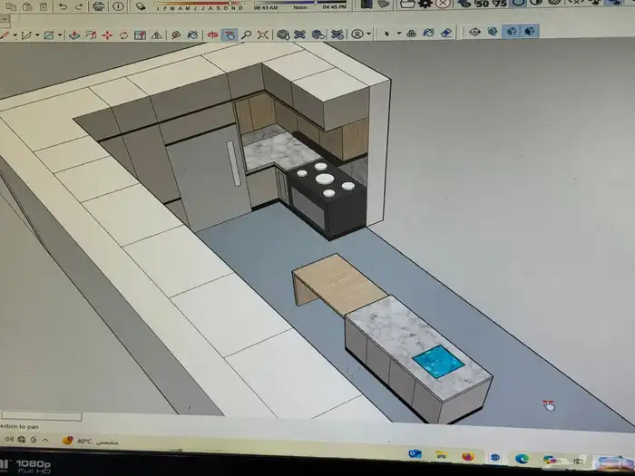Select the Orbit tool
Image resolution: width=635 pixels, height=476 pixels.
(x=212, y=35)
